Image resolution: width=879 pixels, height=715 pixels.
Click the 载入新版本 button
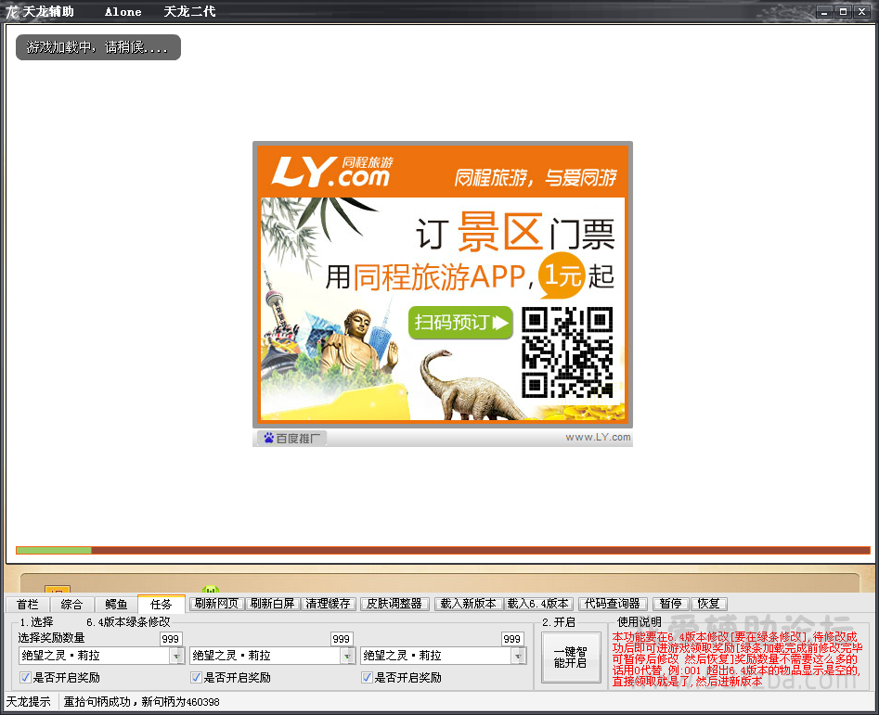click(468, 604)
